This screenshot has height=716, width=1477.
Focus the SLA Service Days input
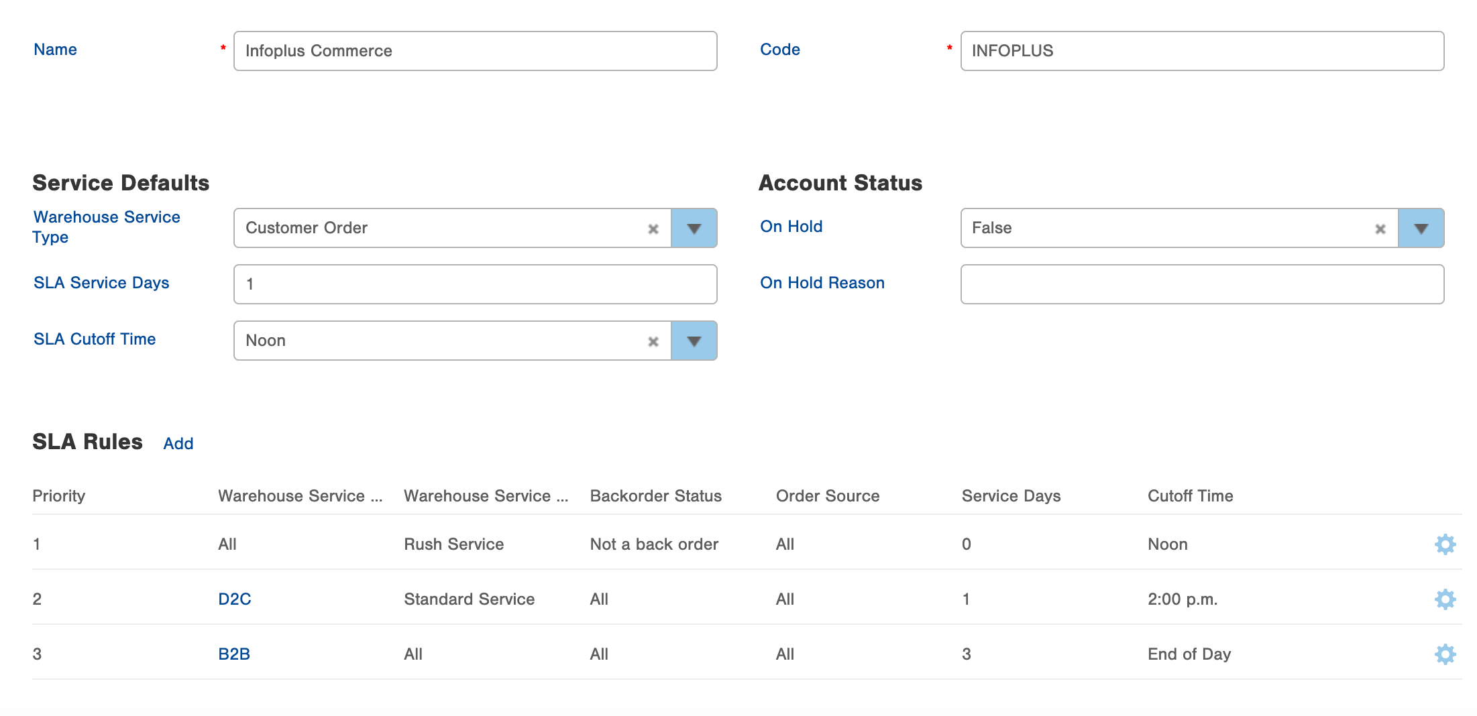click(476, 284)
